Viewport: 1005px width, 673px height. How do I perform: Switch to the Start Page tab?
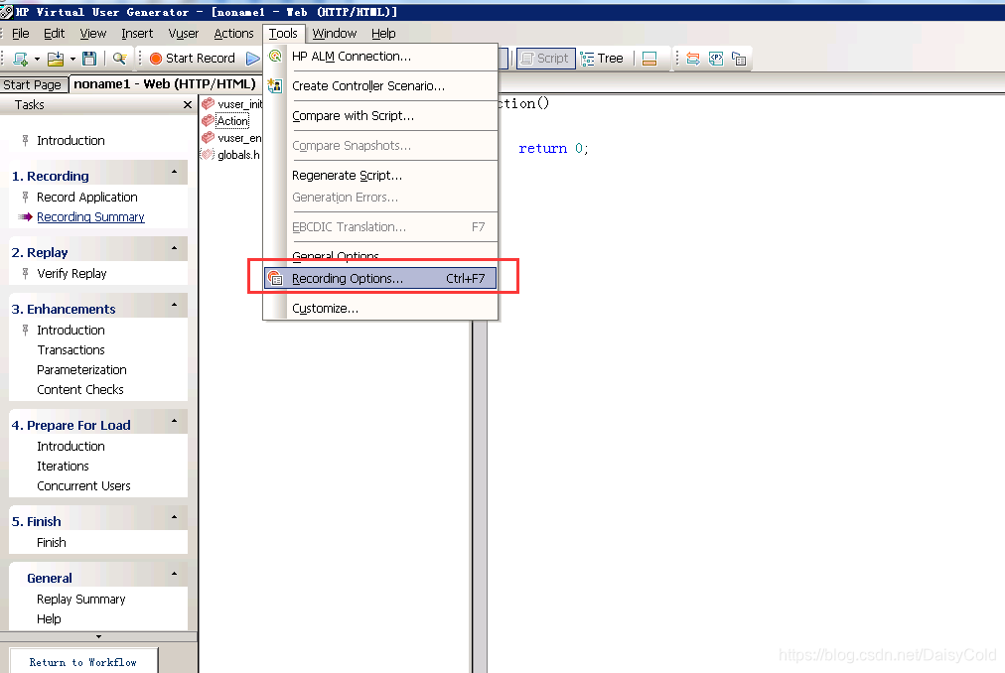(32, 84)
